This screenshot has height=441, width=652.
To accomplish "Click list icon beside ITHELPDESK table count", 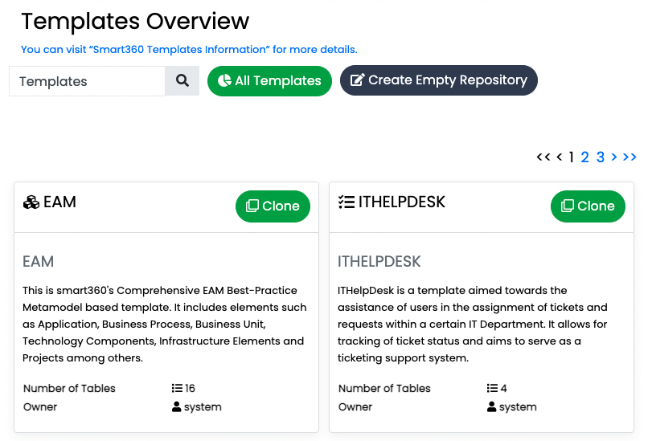I will (492, 388).
